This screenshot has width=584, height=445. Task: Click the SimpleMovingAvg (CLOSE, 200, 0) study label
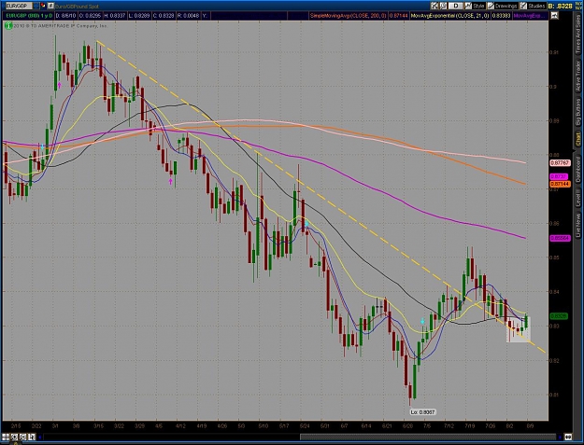(349, 16)
